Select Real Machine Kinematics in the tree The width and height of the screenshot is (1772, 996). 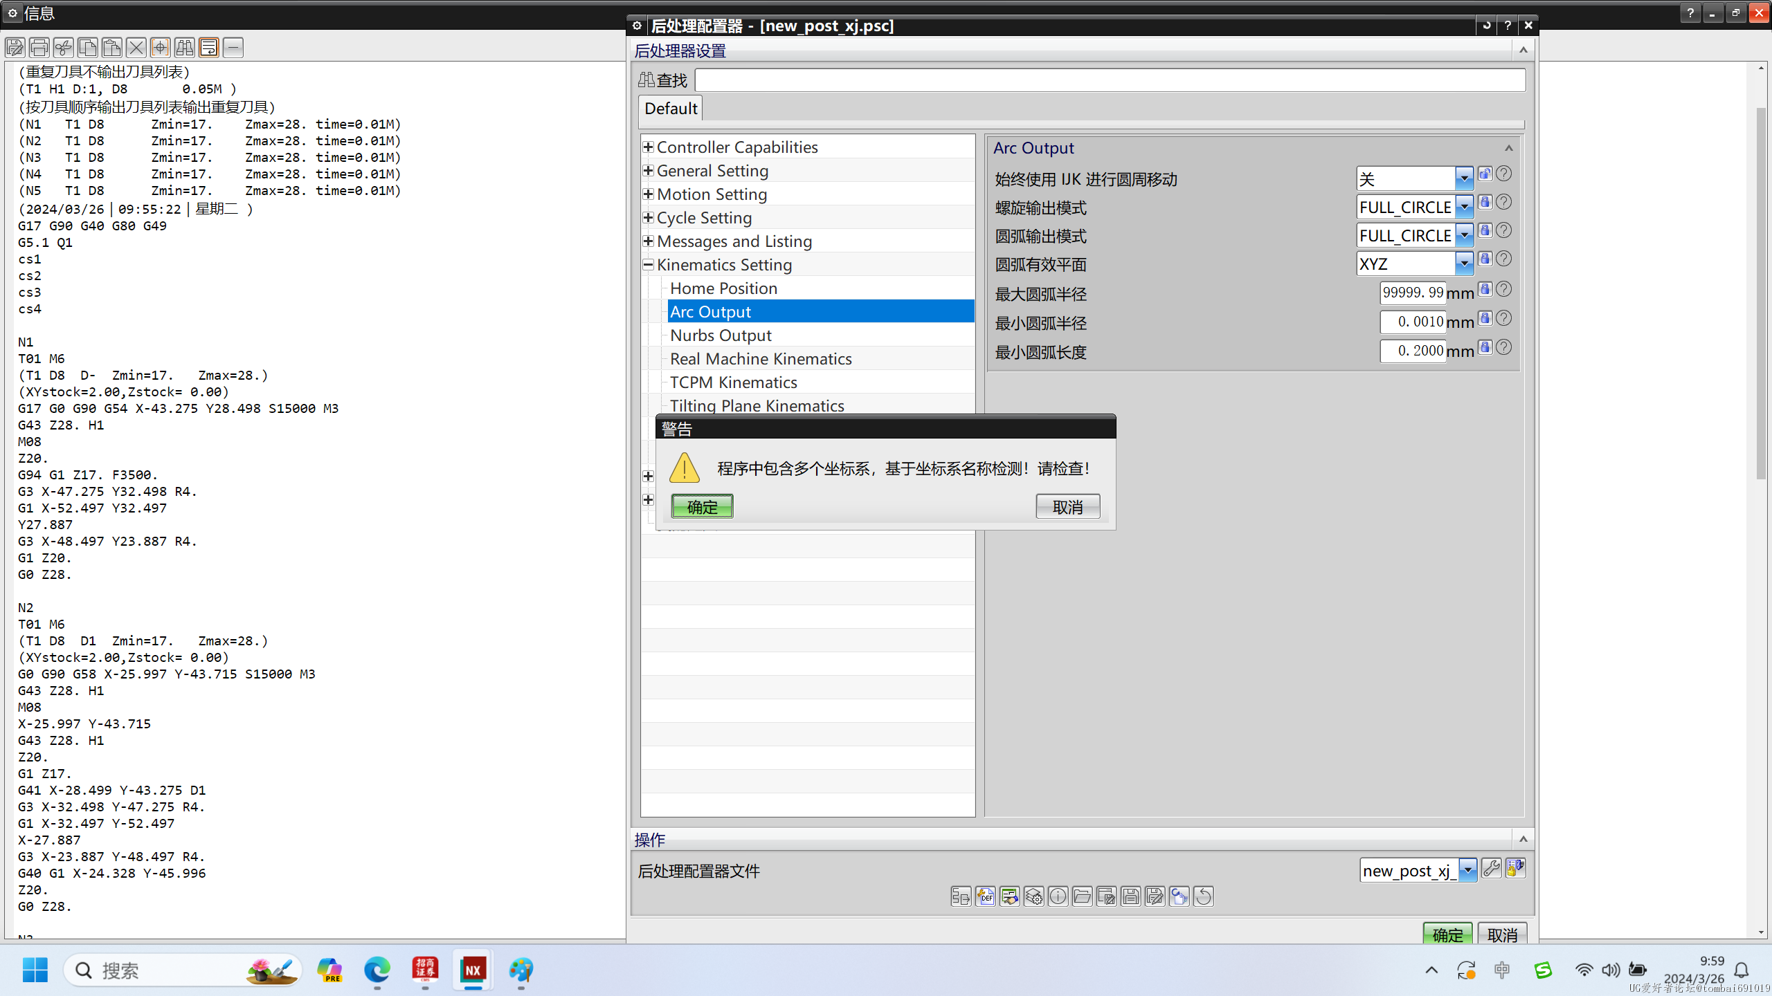[x=761, y=359]
